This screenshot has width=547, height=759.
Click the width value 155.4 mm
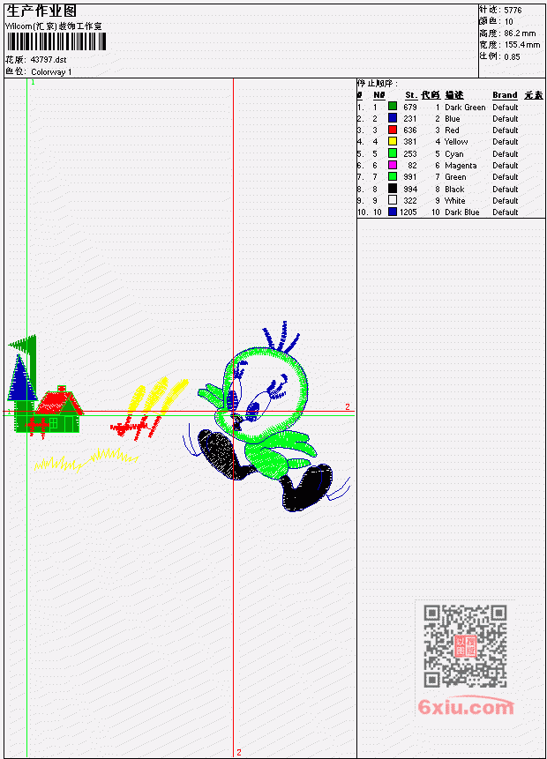click(521, 45)
